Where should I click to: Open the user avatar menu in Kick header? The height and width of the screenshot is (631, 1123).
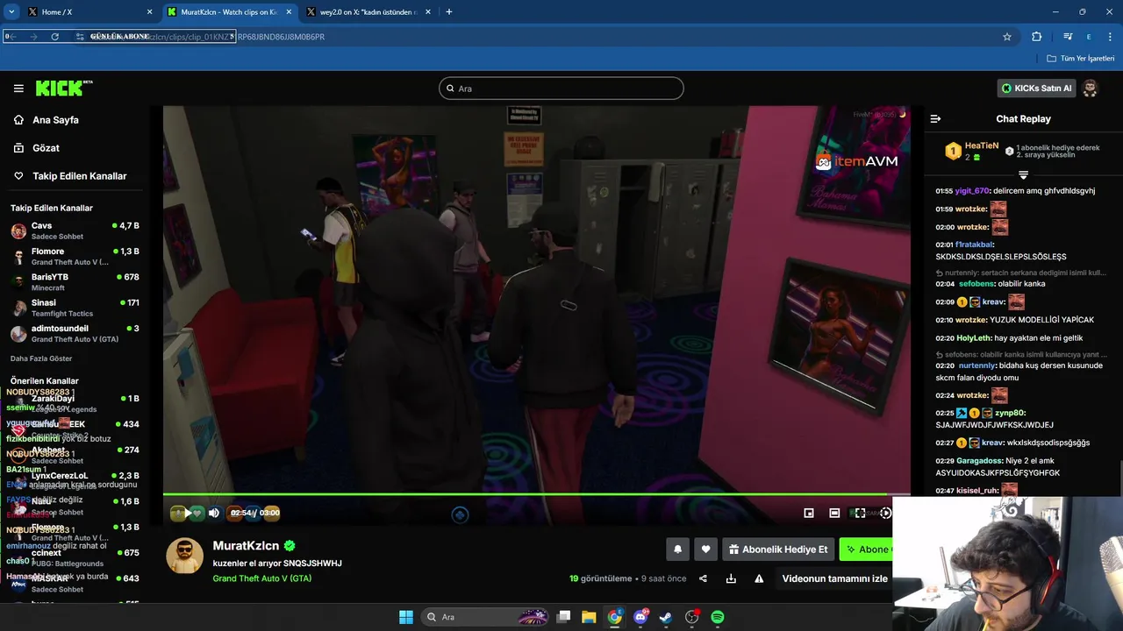pos(1090,88)
